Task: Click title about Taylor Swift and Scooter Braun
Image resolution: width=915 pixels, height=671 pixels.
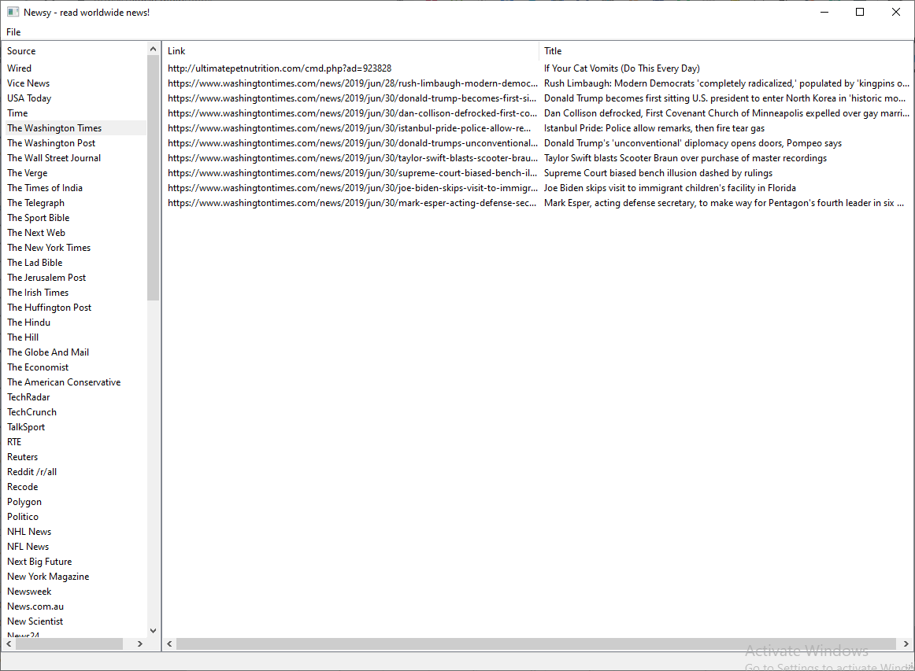Action: click(x=685, y=158)
